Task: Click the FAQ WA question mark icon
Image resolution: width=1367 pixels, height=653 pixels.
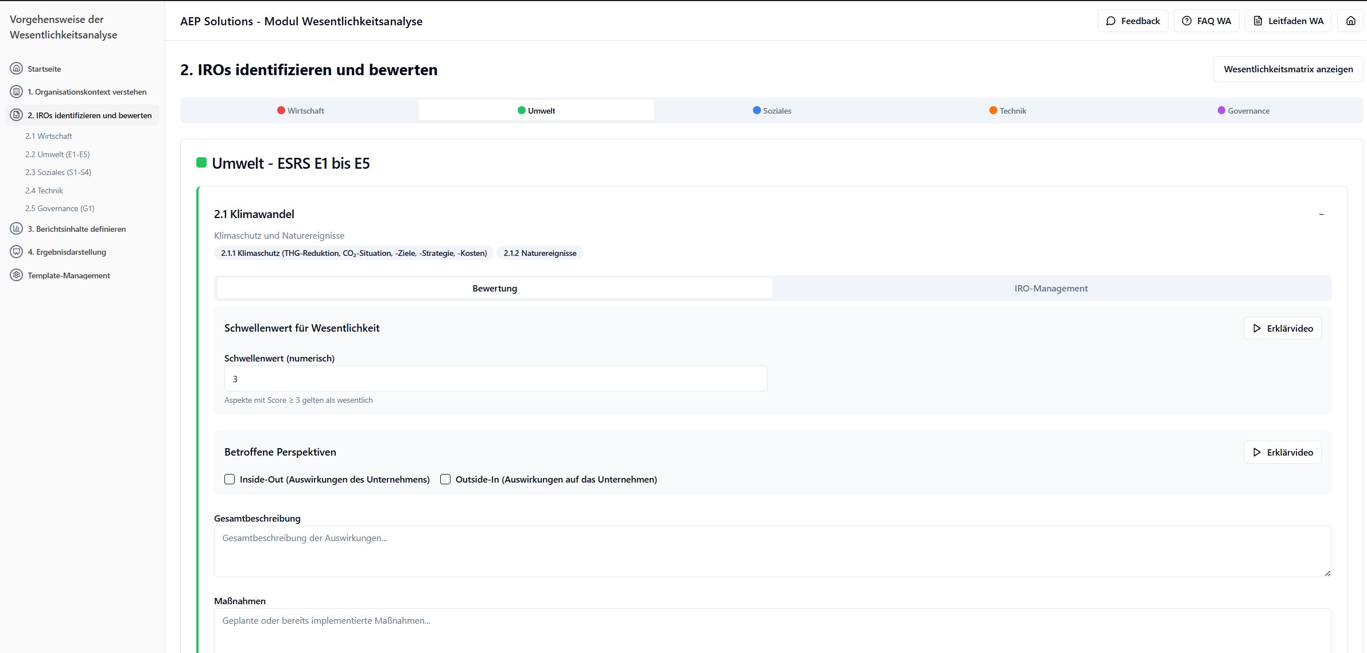Action: pyautogui.click(x=1187, y=21)
